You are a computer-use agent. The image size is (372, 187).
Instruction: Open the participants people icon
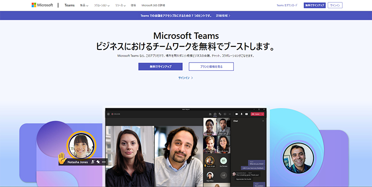point(210,114)
